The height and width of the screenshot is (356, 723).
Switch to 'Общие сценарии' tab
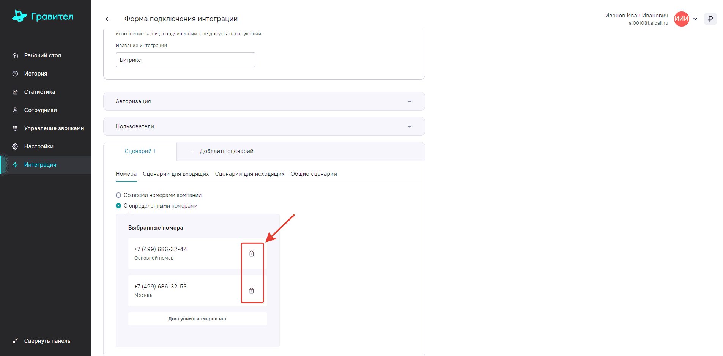313,174
